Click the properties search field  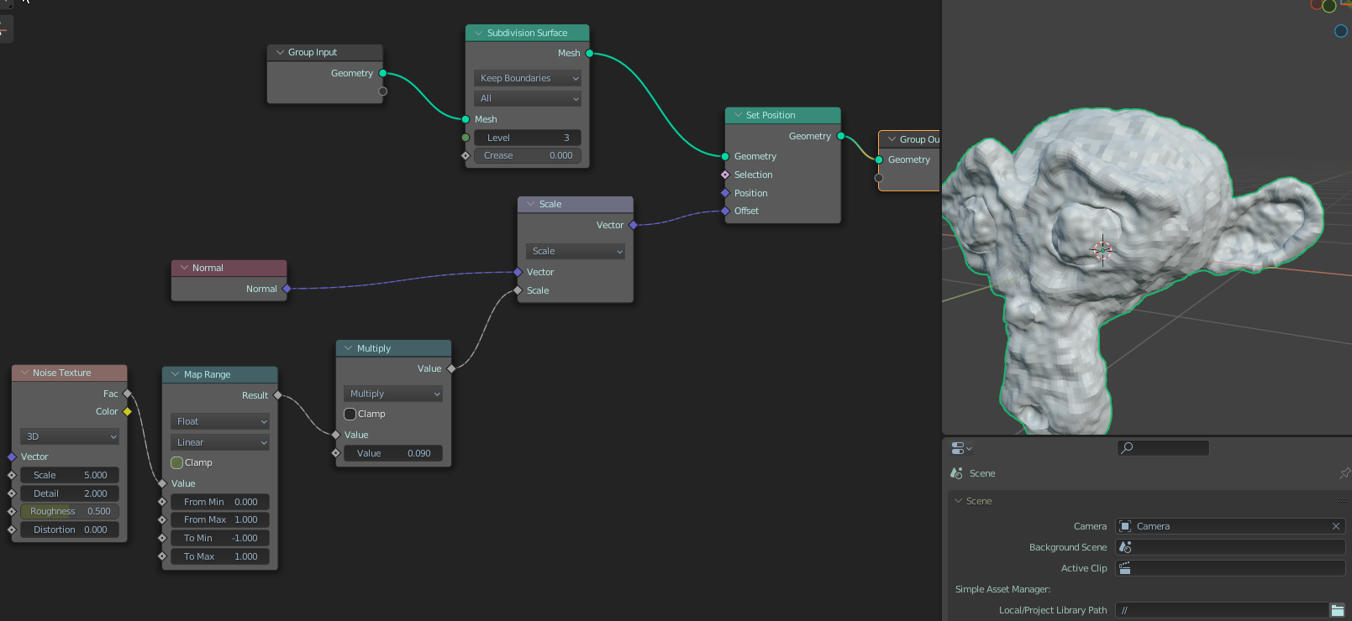click(x=1164, y=448)
